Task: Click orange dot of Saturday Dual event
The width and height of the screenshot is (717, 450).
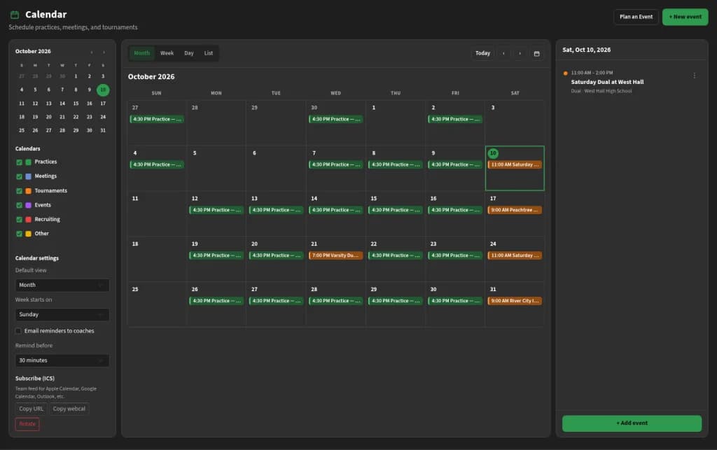Action: 566,73
